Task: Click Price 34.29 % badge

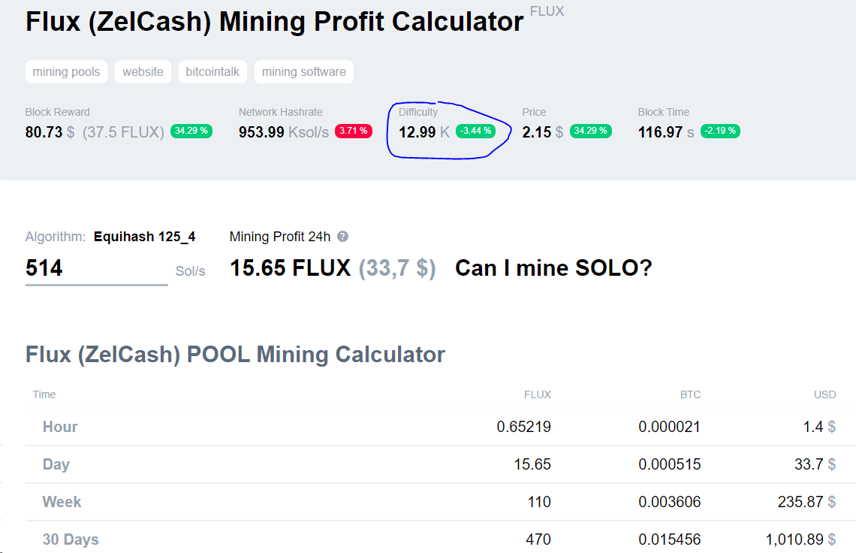Action: click(591, 131)
